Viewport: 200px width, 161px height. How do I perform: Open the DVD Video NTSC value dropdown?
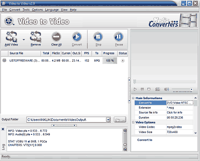tap(180, 103)
